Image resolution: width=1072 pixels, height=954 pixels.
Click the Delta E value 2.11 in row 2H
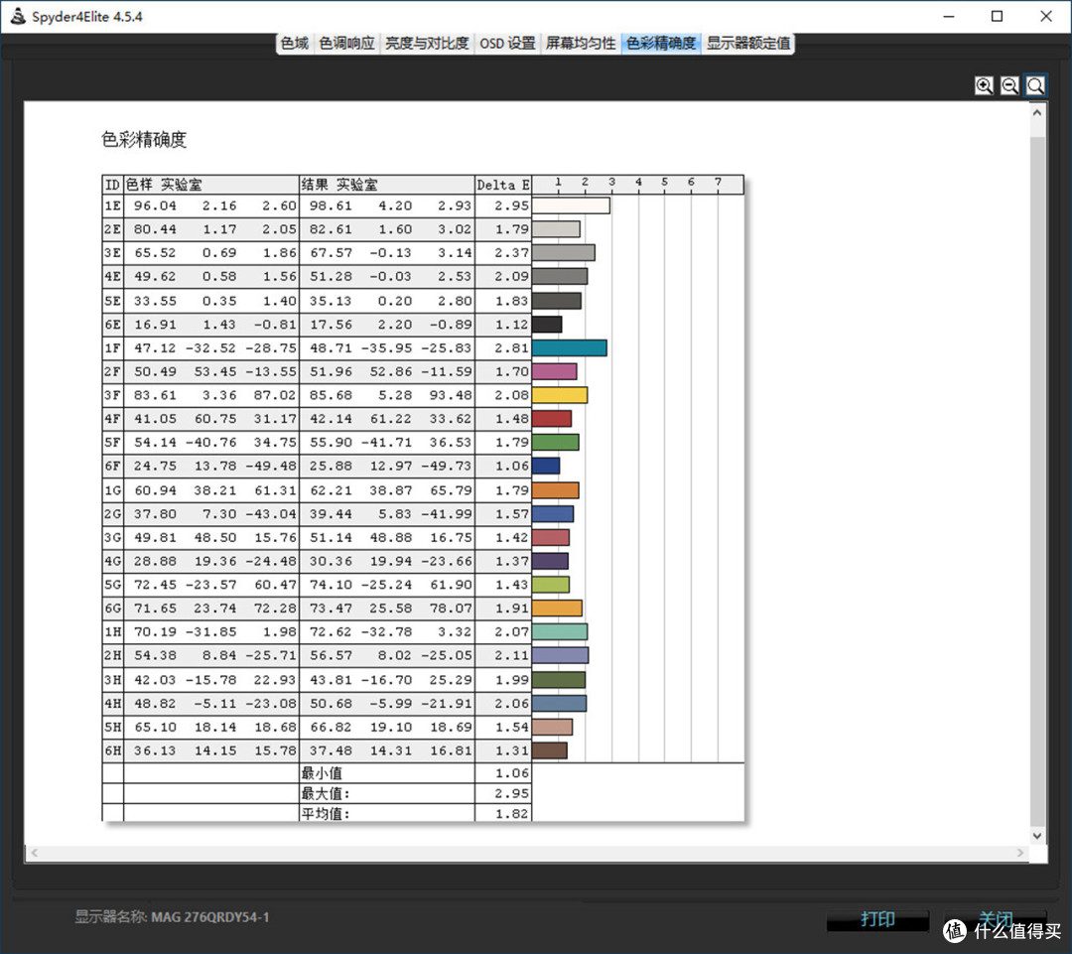click(511, 656)
